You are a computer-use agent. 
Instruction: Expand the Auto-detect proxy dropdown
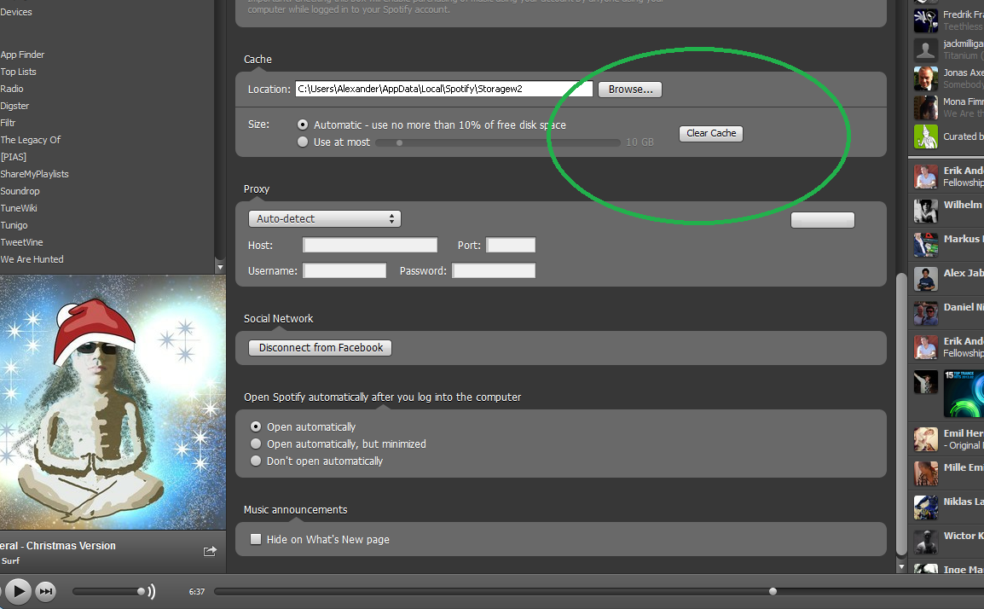click(324, 219)
